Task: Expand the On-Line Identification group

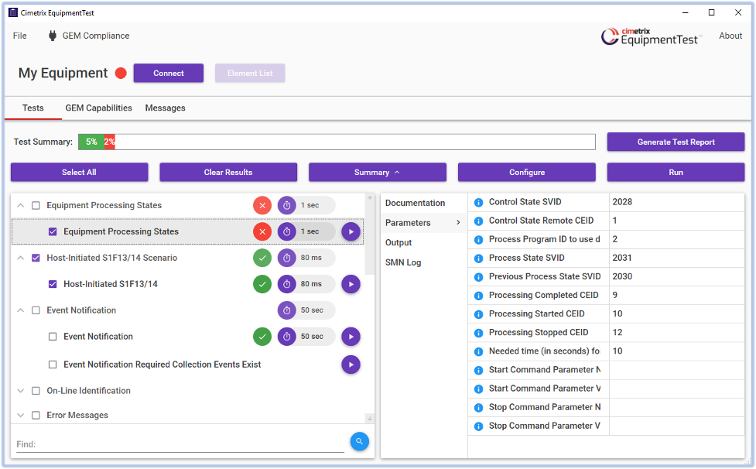Action: pyautogui.click(x=20, y=391)
